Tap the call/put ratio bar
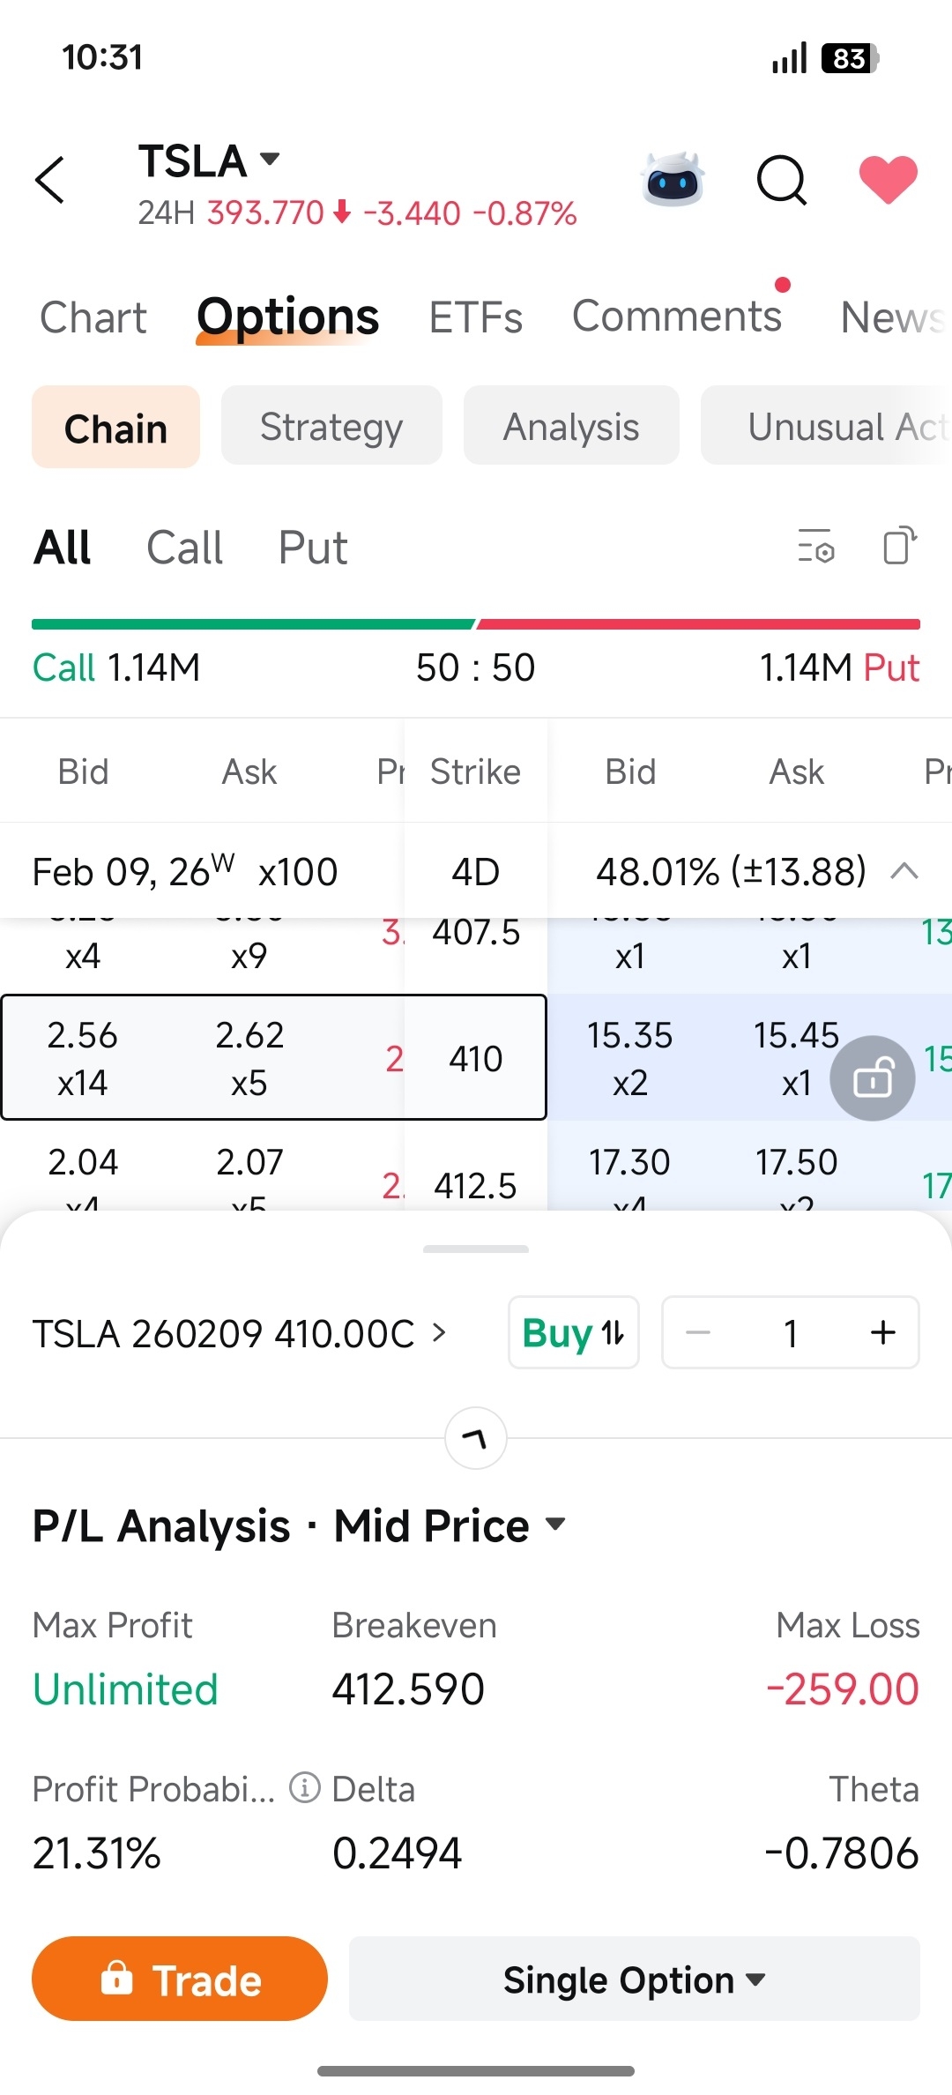This screenshot has height=2095, width=952. (x=476, y=624)
